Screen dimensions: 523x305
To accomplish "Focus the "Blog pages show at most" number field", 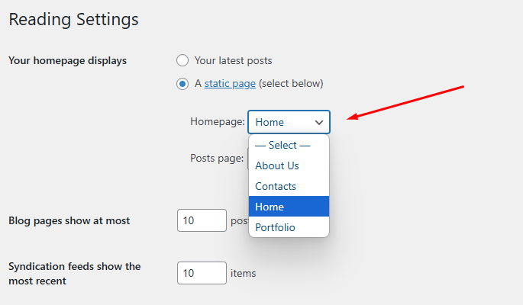I will 202,221.
